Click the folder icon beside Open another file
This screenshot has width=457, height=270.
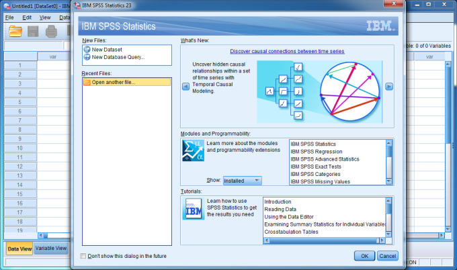pos(87,82)
